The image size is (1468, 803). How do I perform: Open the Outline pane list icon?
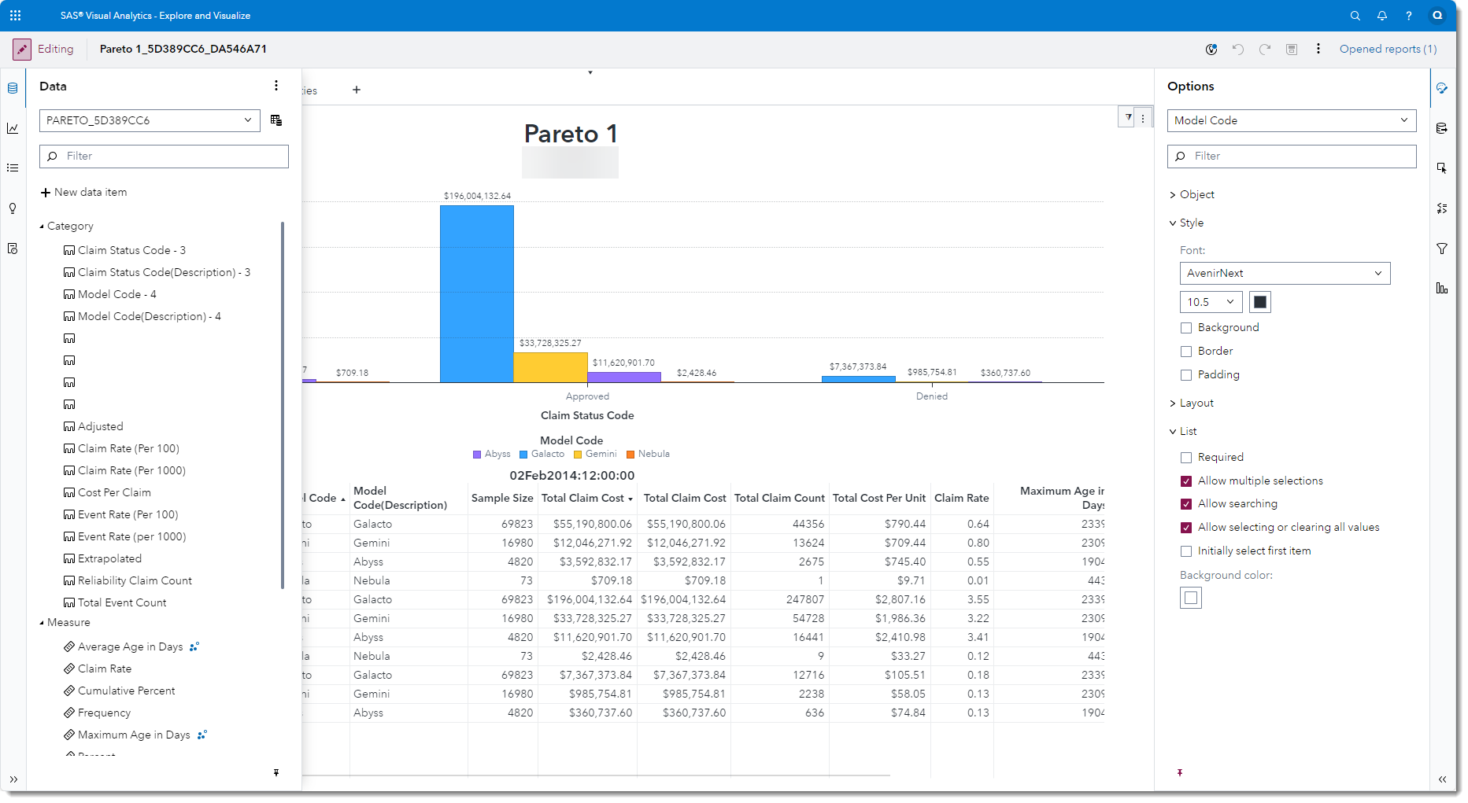click(x=13, y=168)
